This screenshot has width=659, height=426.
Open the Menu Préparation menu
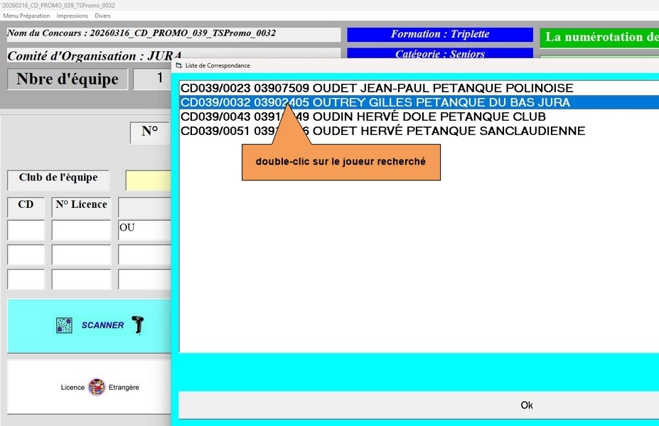pos(26,16)
